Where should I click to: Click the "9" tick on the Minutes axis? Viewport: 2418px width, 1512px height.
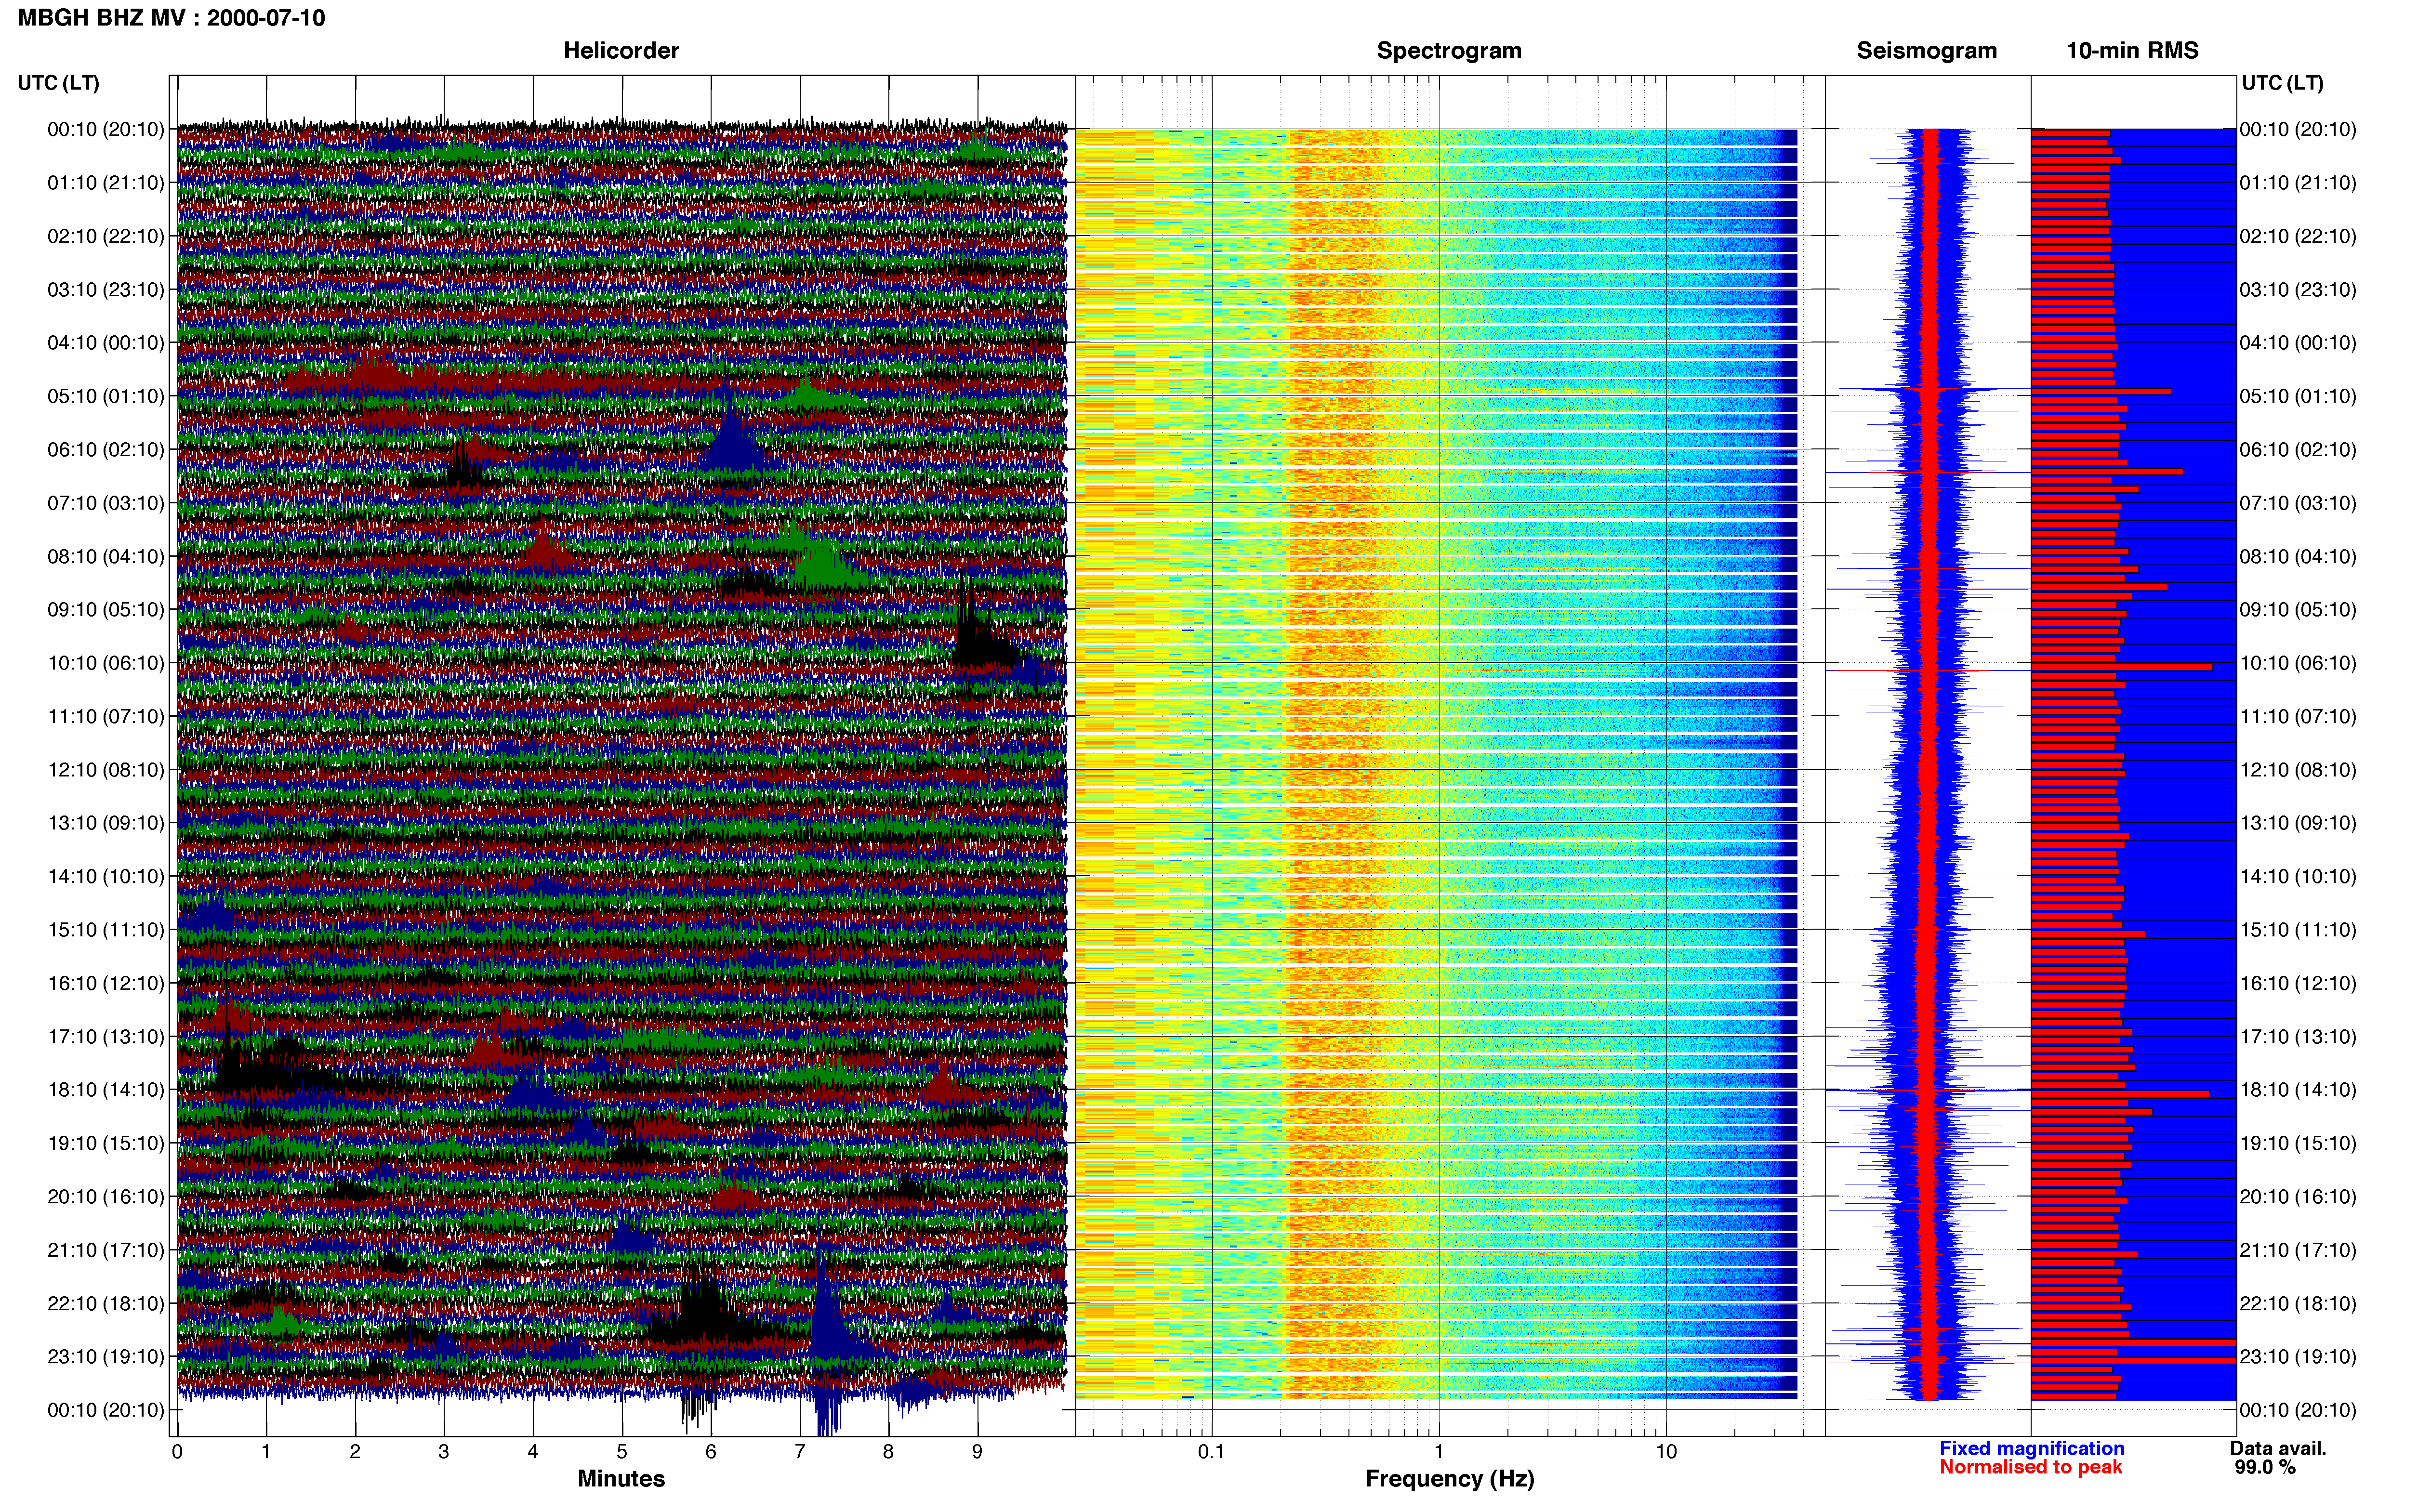[977, 1452]
